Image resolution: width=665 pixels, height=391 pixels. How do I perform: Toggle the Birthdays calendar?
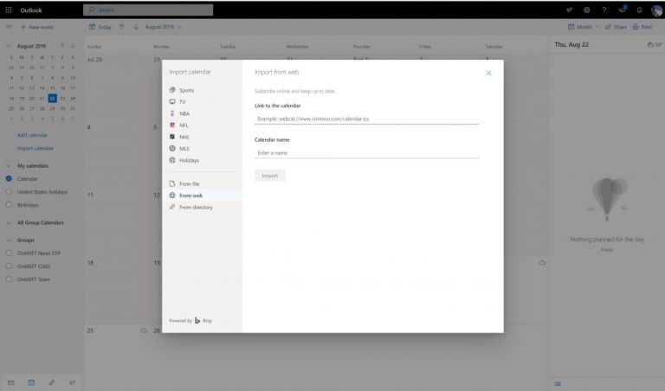9,205
